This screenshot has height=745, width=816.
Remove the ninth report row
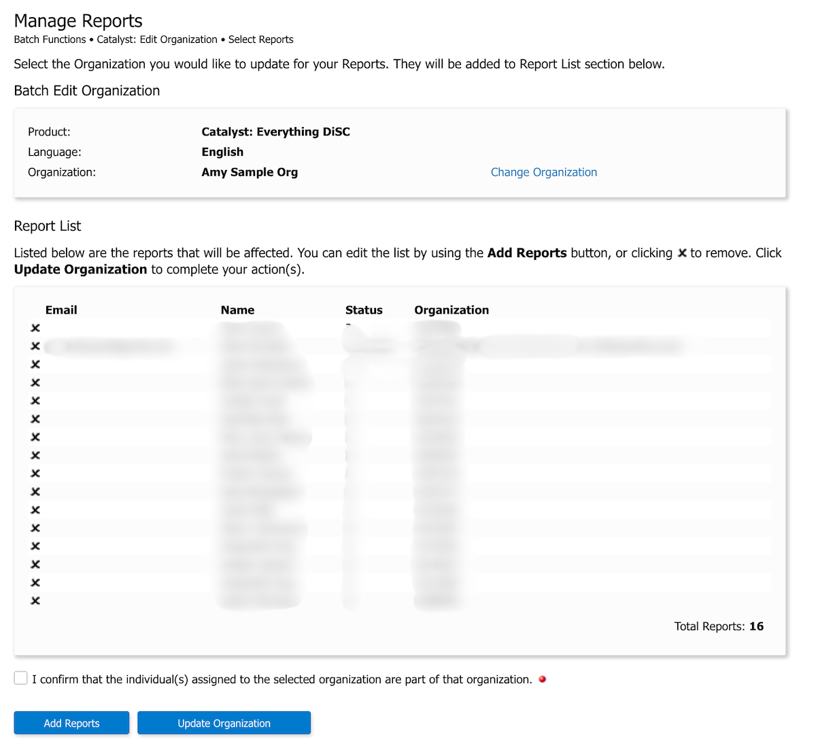coord(35,474)
